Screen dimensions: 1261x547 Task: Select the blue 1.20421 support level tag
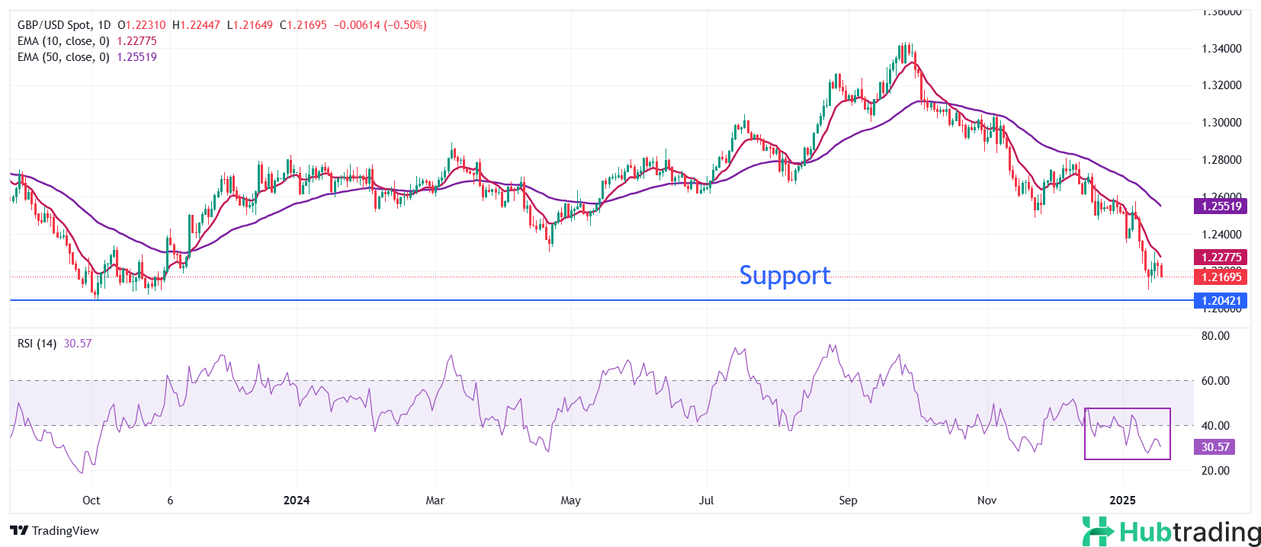(x=1221, y=301)
